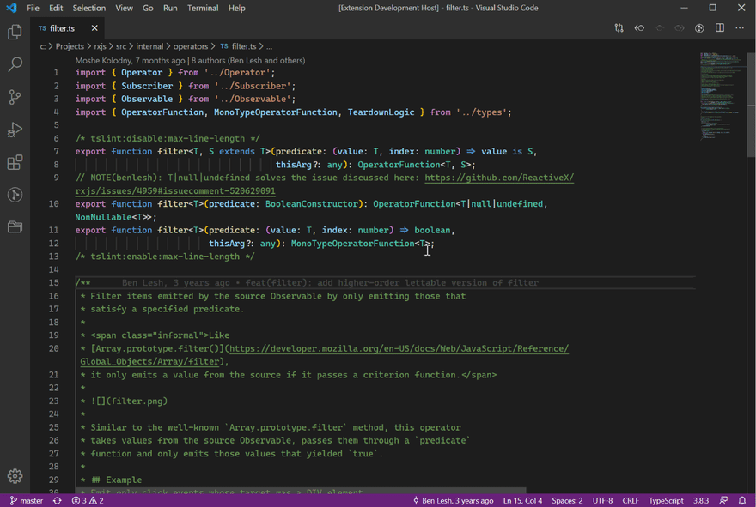
Task: Go to line via Ln 15, Col 4
Action: (x=522, y=501)
